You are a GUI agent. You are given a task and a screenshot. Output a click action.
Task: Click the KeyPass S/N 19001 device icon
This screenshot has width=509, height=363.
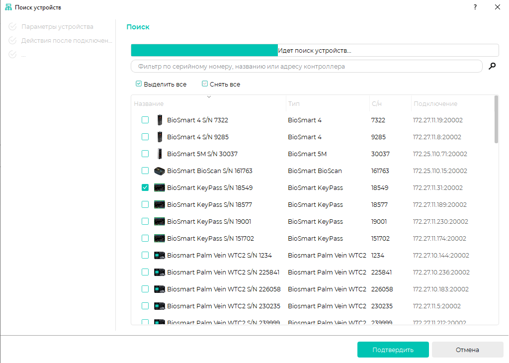tap(160, 221)
